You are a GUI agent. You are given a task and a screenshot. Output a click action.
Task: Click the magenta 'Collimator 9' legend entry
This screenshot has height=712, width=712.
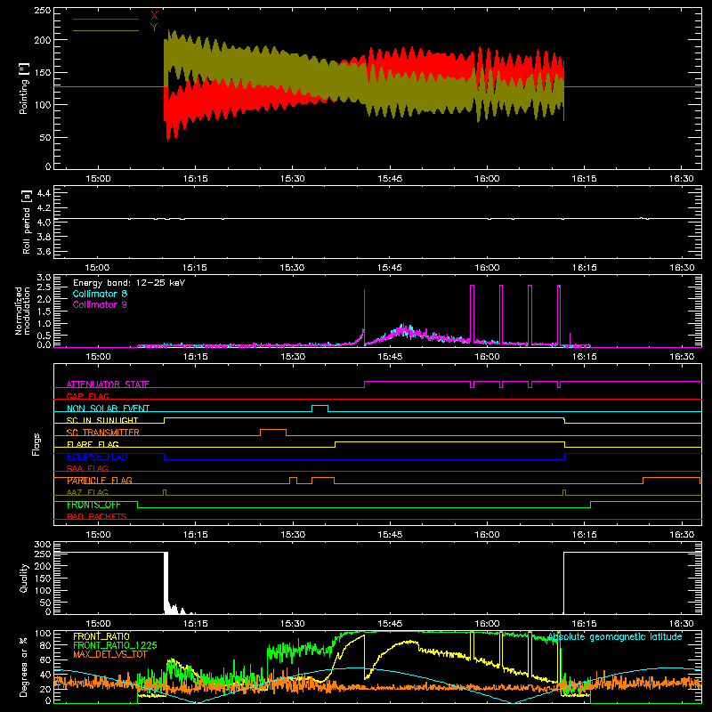coord(100,304)
